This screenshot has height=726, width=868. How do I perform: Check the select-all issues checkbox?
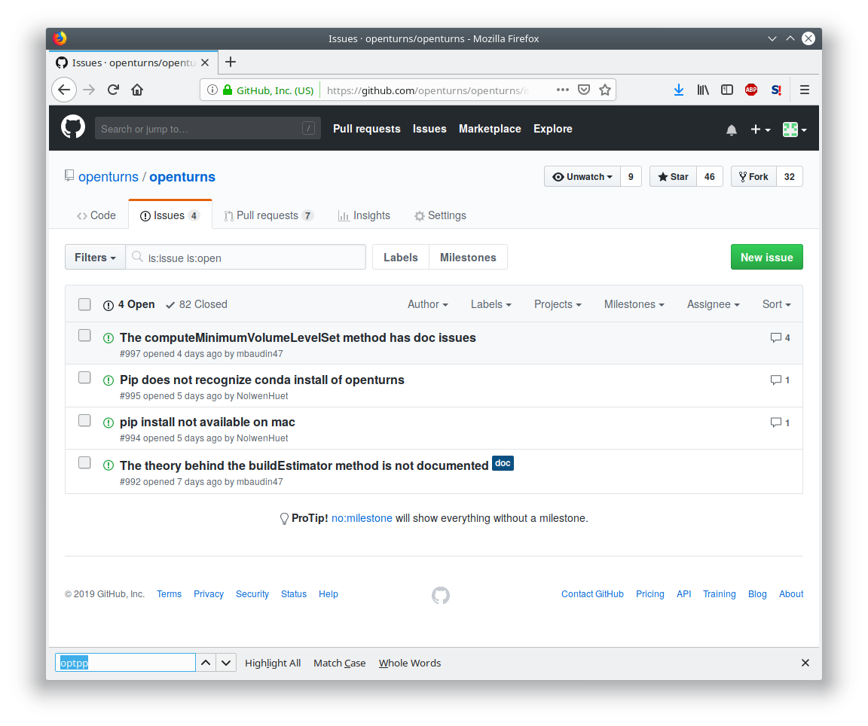(84, 304)
